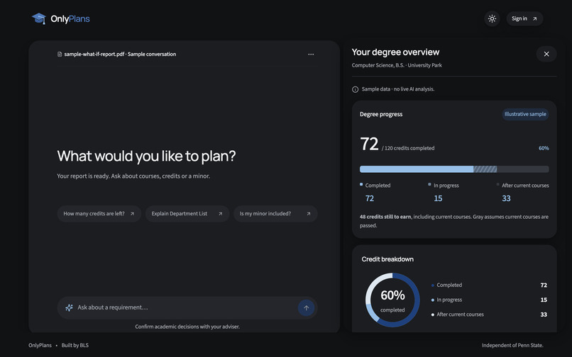Click the 'Degree progress' card title
This screenshot has height=357, width=572.
coord(381,114)
